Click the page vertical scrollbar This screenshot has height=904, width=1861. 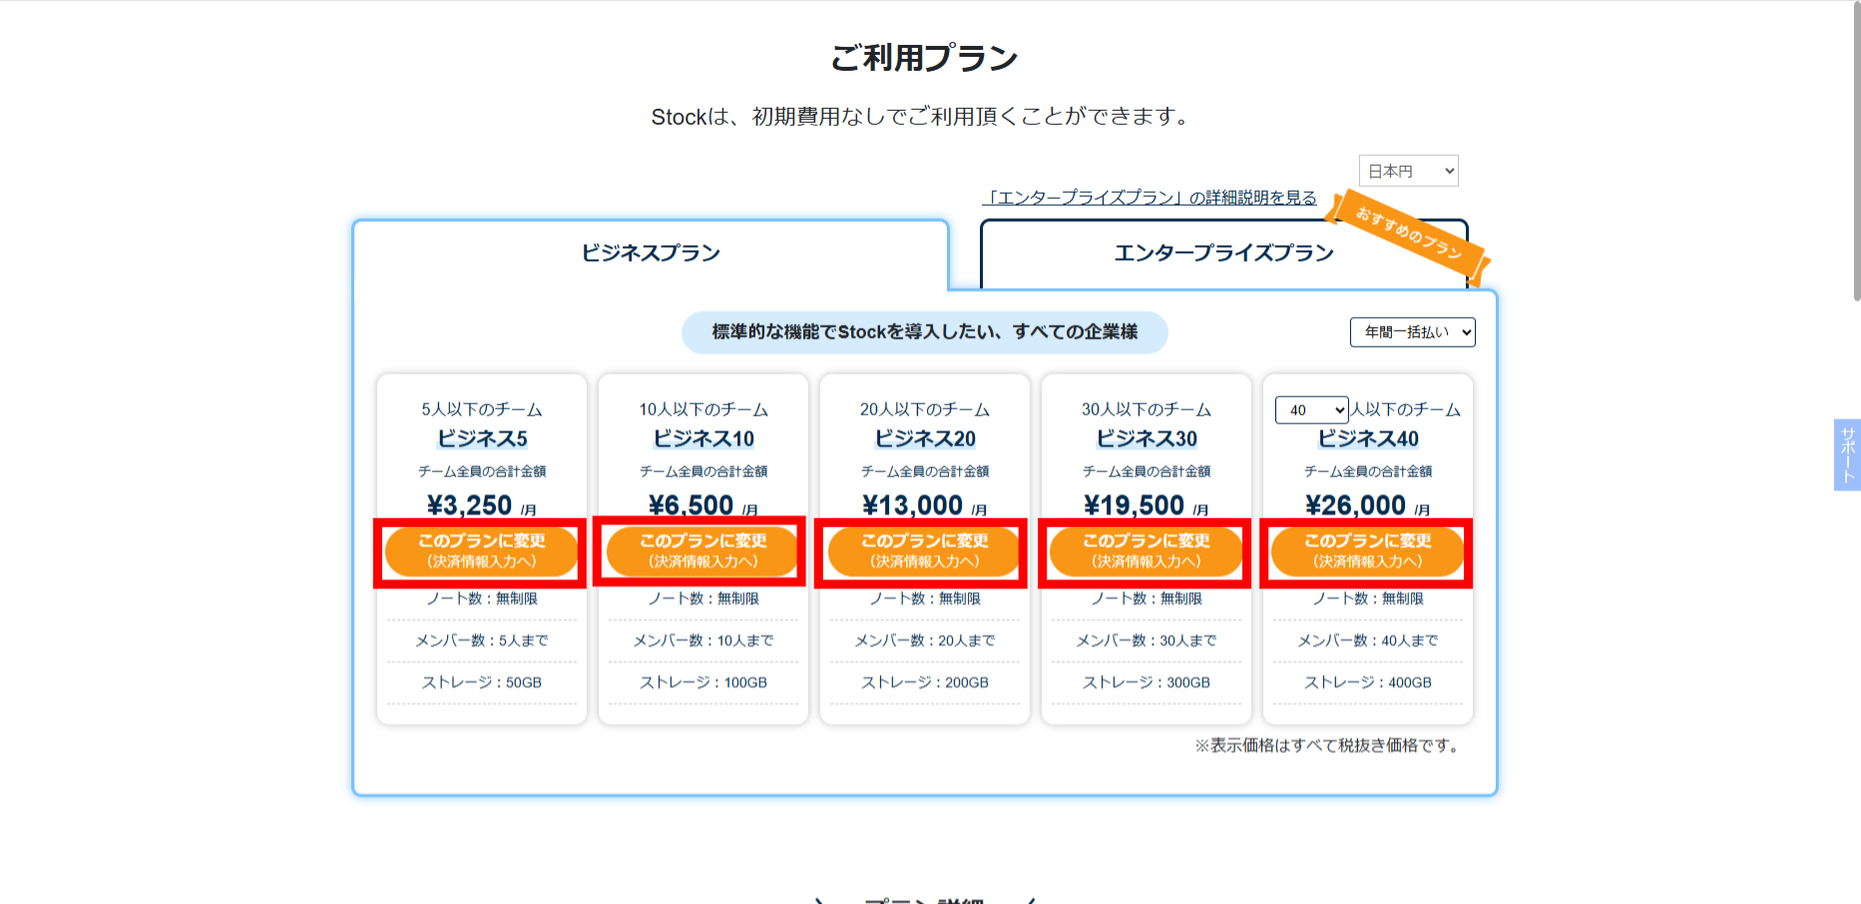(x=1855, y=150)
